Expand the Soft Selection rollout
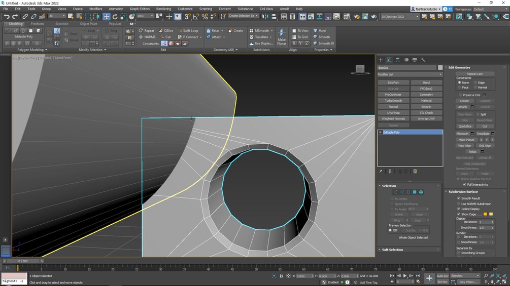510x286 pixels. [393, 250]
